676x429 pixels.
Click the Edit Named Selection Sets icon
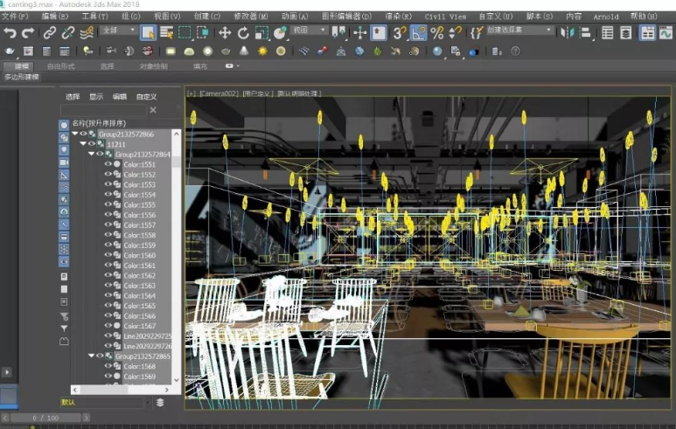click(x=476, y=32)
